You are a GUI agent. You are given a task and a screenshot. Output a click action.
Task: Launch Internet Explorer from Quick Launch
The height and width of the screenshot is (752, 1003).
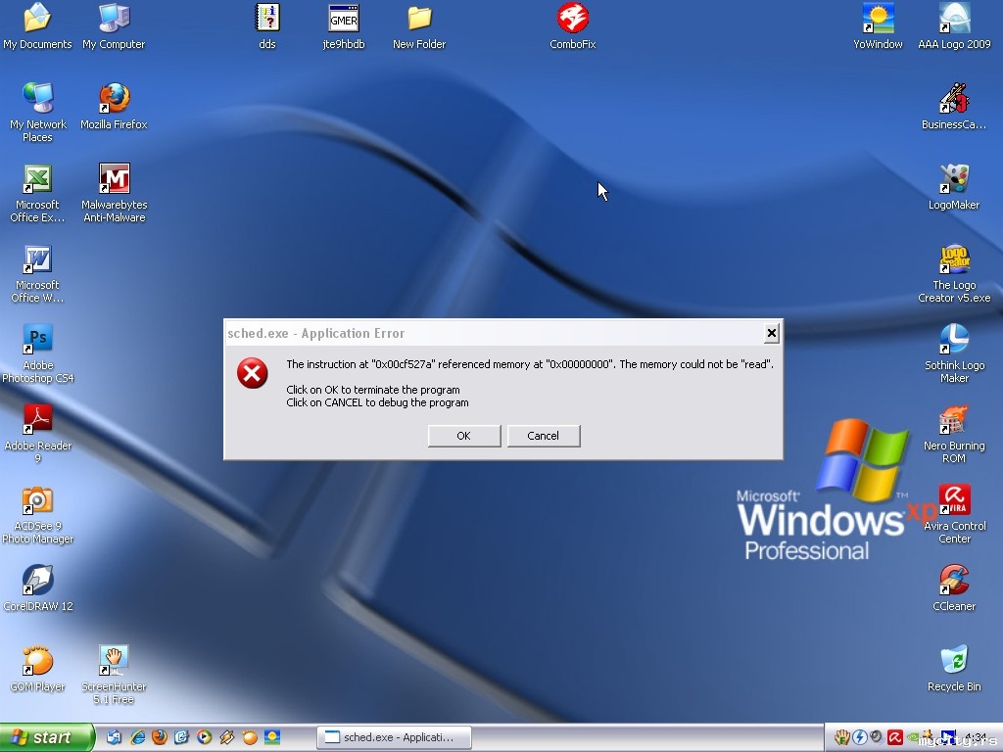137,737
